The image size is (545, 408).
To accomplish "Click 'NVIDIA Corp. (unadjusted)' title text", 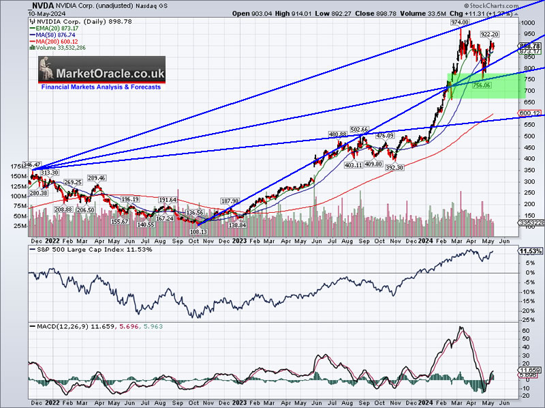I will point(95,6).
